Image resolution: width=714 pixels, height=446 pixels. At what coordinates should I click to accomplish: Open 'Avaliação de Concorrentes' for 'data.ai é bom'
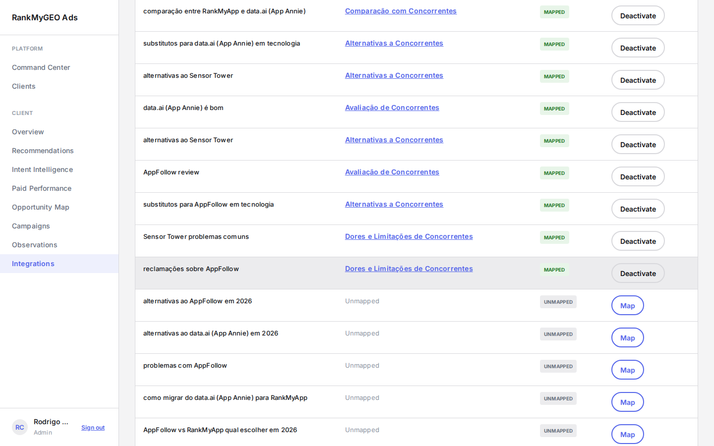coord(392,108)
